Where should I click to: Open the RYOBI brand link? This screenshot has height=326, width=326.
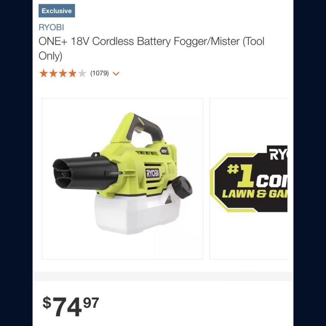(51, 28)
